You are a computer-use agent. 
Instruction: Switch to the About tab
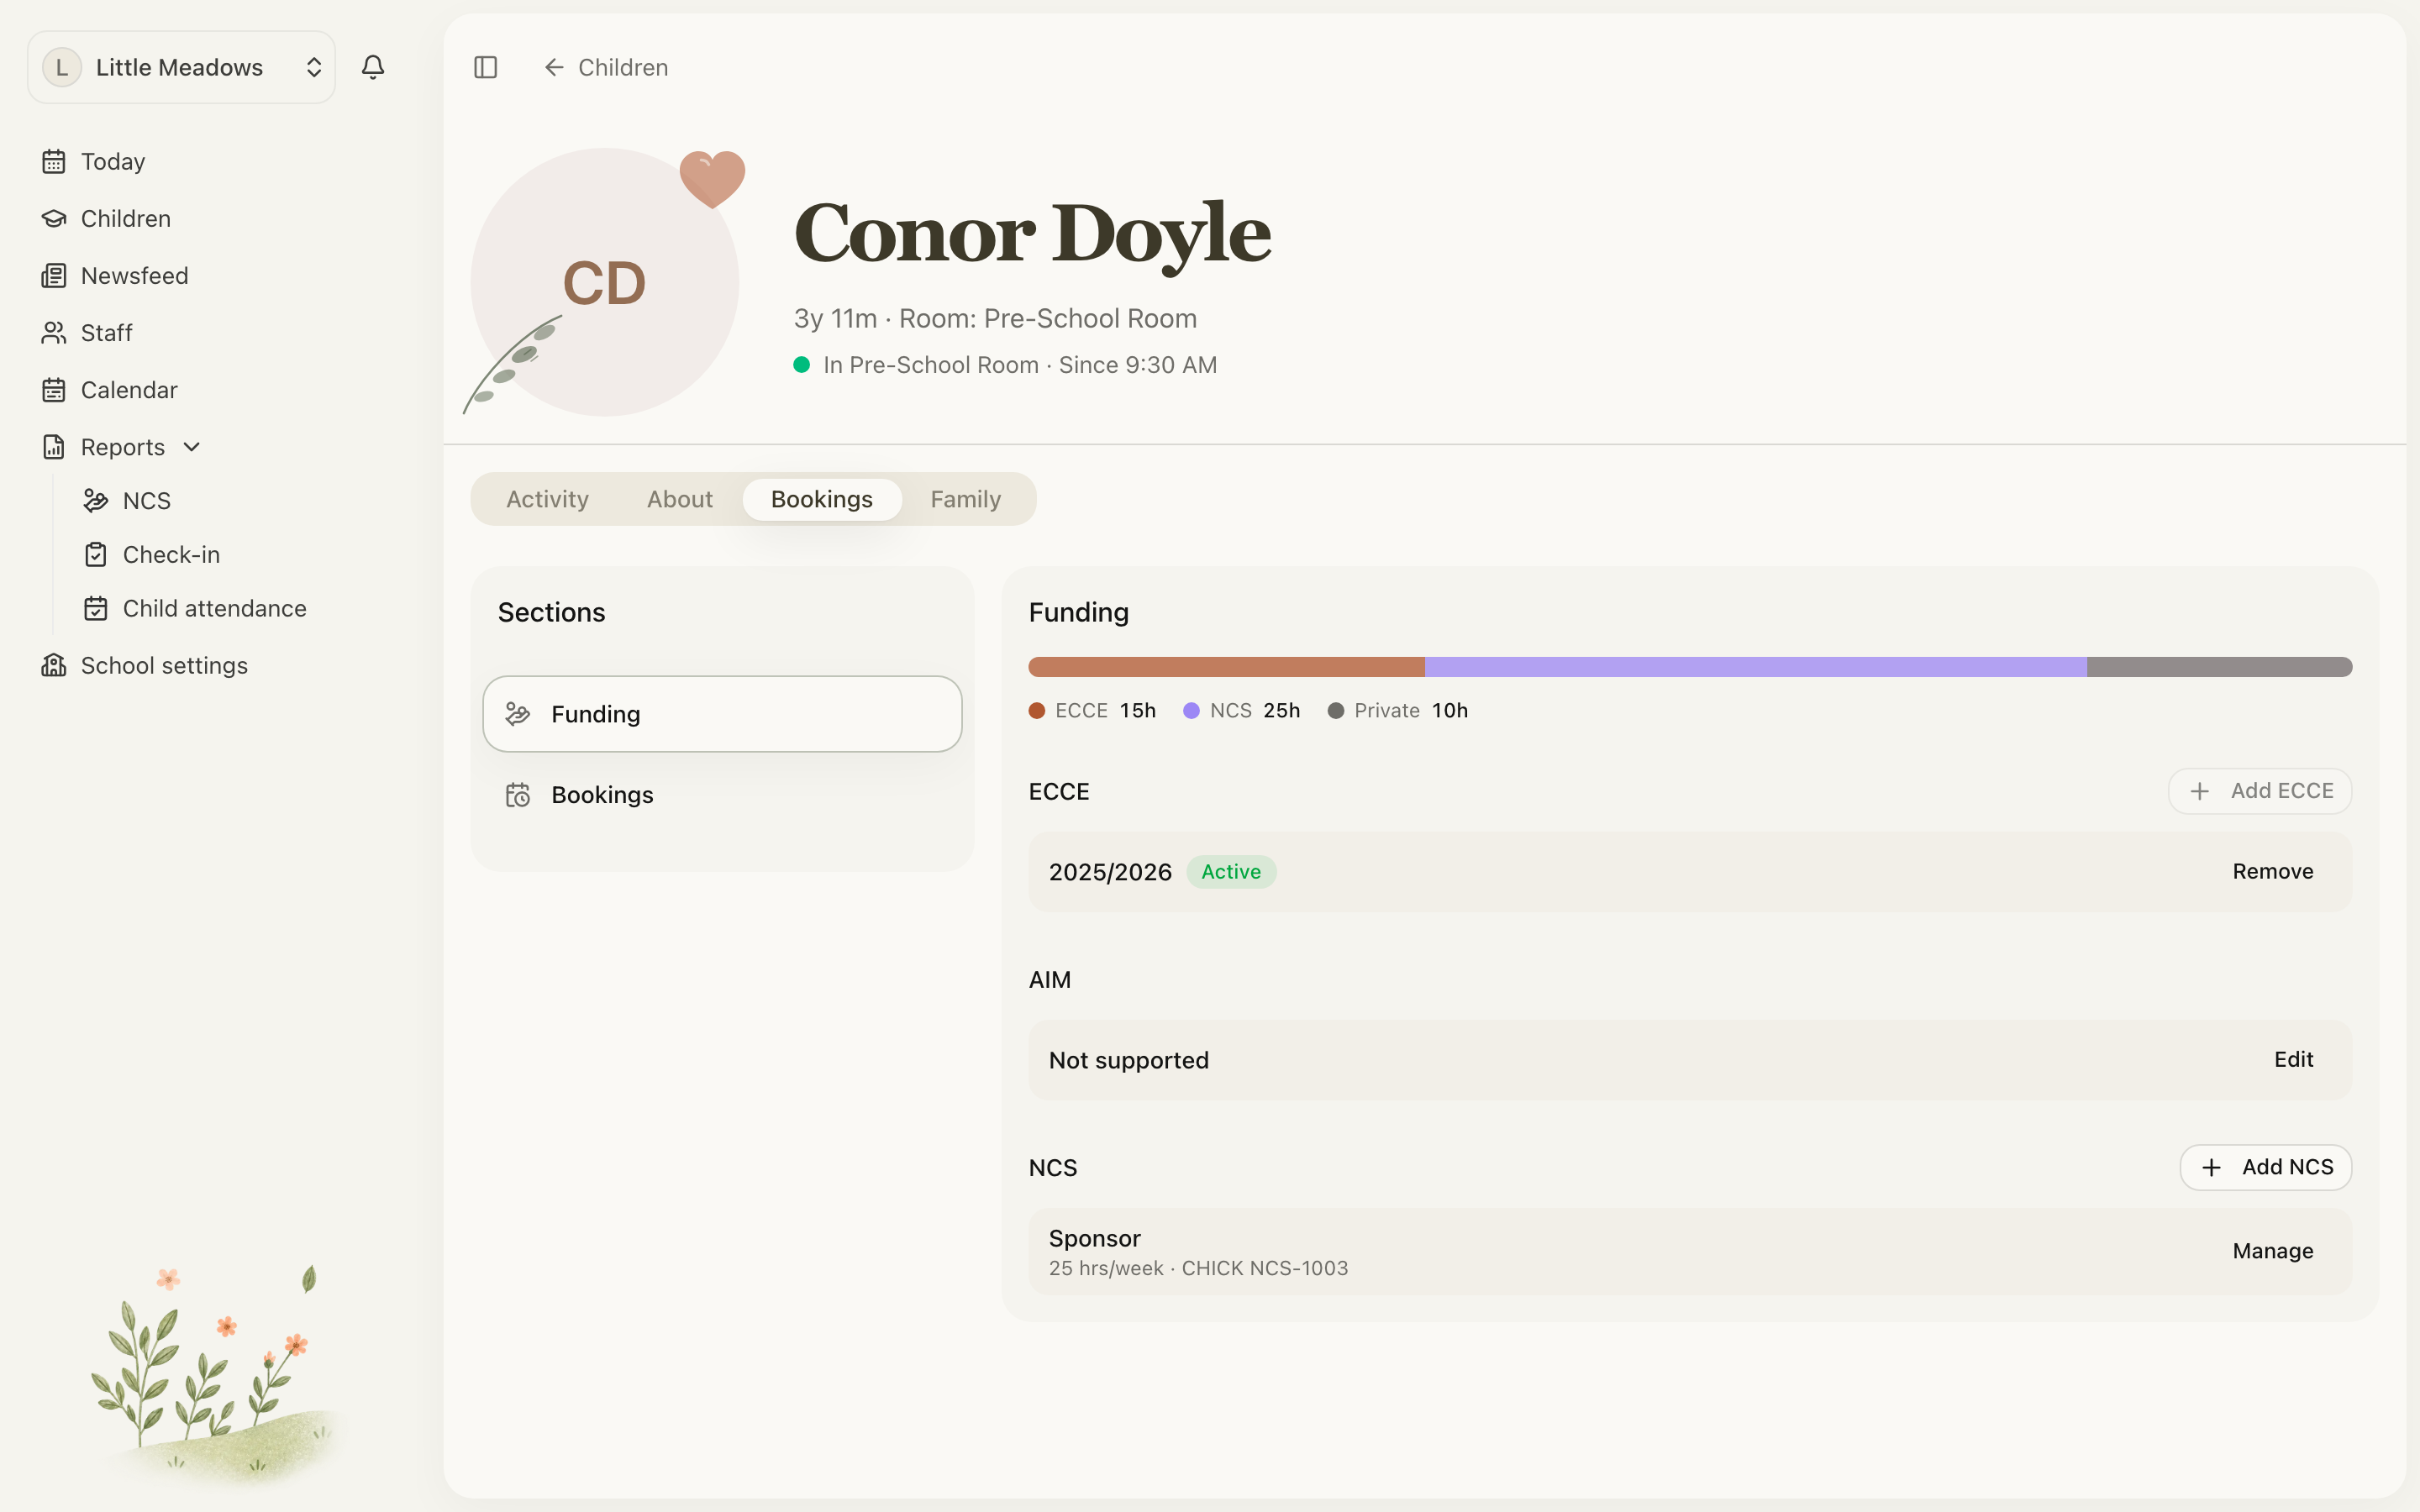[x=680, y=499]
